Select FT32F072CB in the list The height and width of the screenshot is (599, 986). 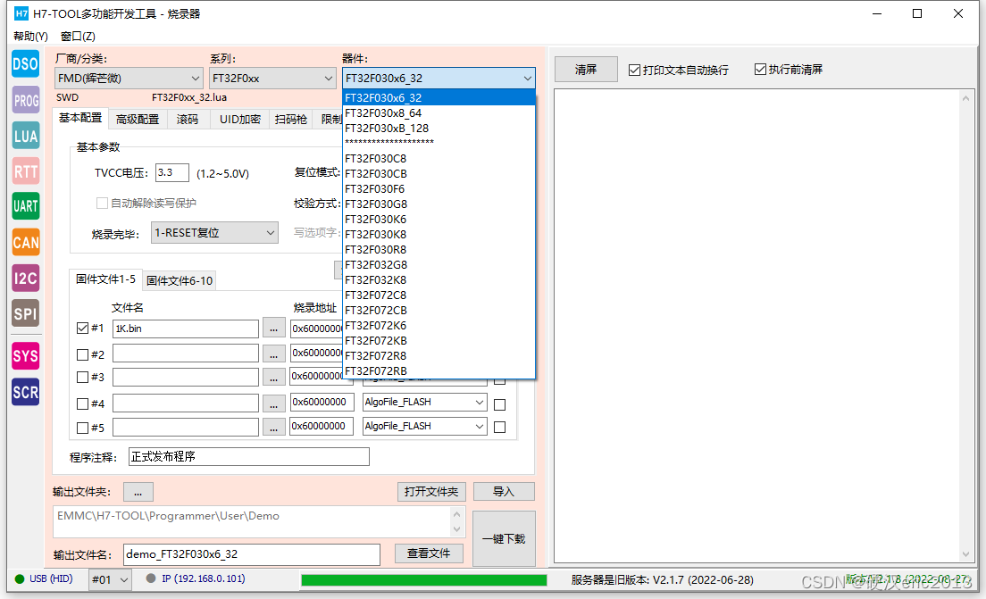point(439,310)
